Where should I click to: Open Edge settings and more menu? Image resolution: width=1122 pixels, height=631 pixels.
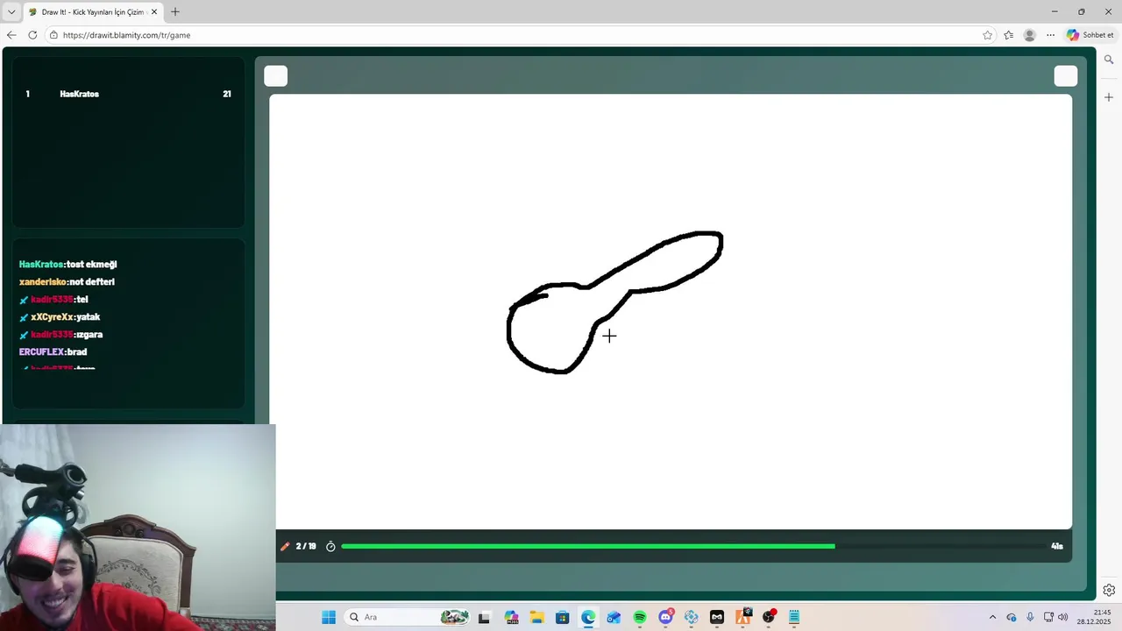point(1051,35)
